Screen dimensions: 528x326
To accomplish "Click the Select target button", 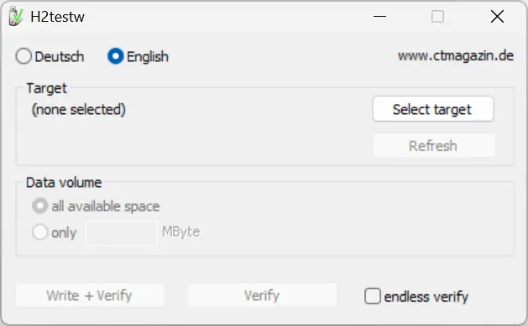I will pyautogui.click(x=433, y=109).
